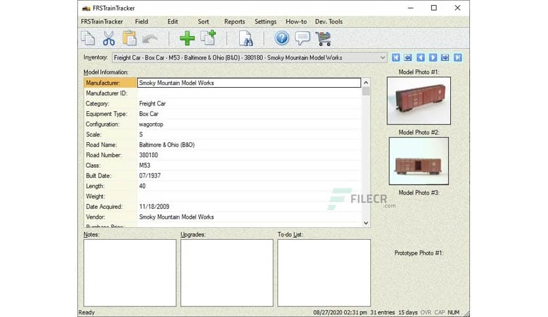Click Road Name value Baltimore & Ohio (B&O)
Screen dimensions: 548x317
pos(166,145)
